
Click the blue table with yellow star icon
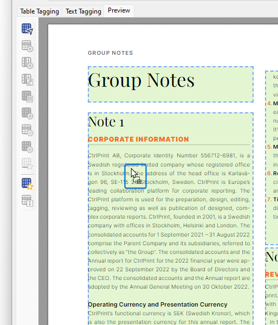(27, 183)
